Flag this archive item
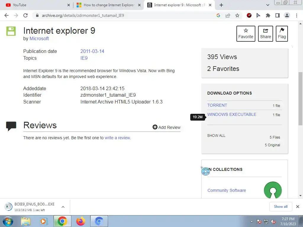This screenshot has height=227, width=303. click(x=282, y=34)
